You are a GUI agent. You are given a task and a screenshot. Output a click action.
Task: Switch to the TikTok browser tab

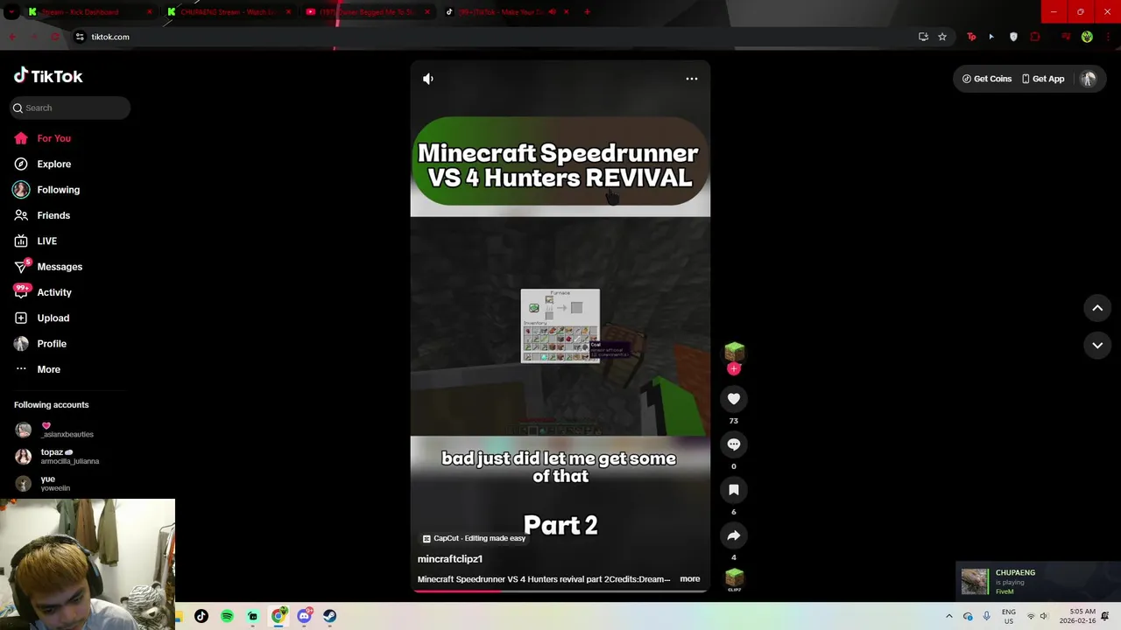tap(508, 12)
